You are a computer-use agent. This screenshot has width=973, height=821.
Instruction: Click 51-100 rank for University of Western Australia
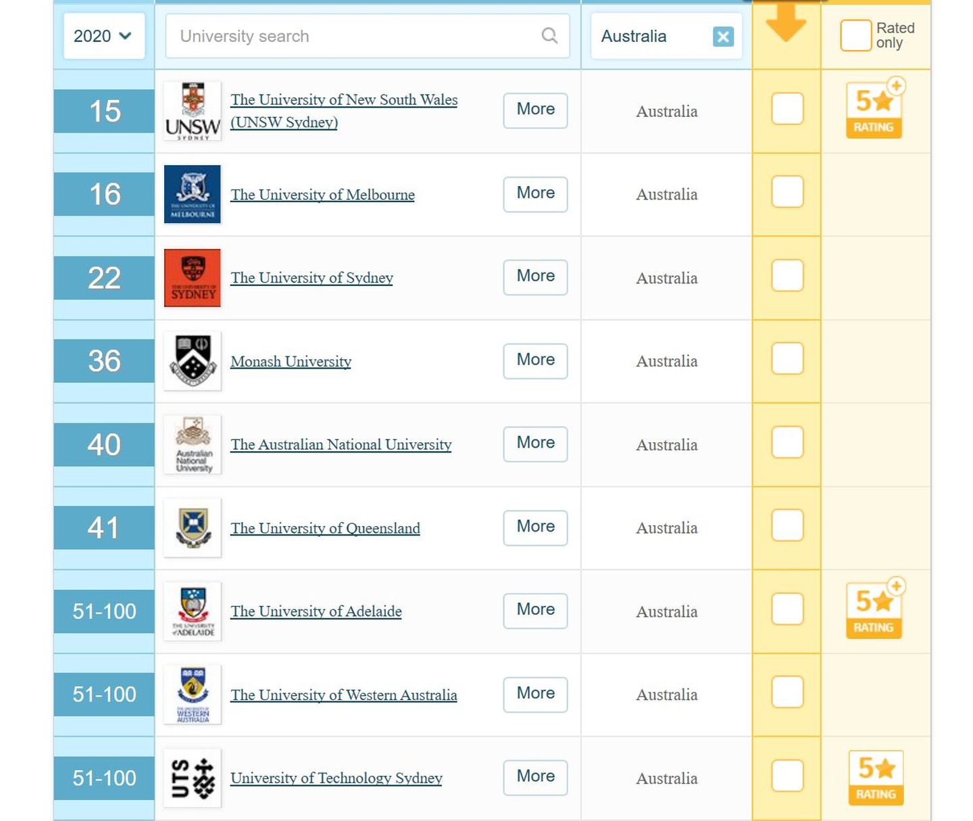point(104,695)
